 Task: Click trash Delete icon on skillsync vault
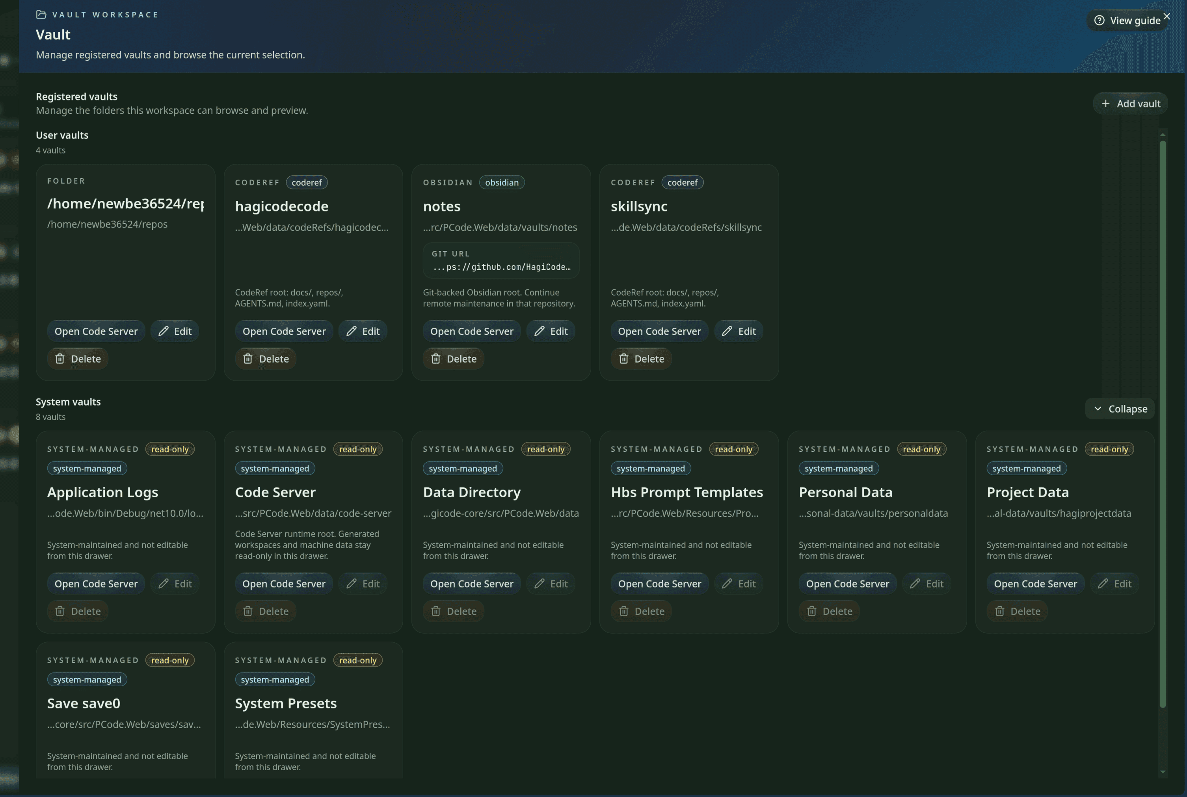coord(623,359)
